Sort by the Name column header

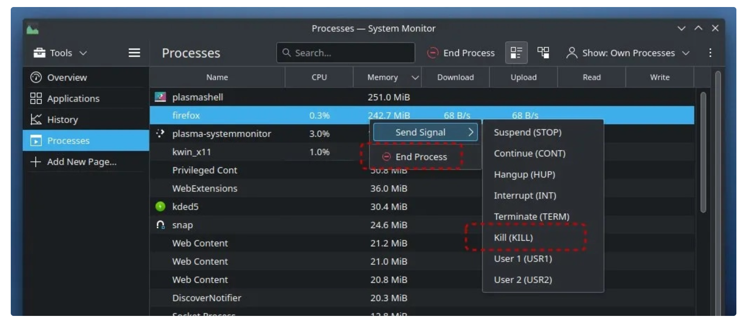point(217,77)
